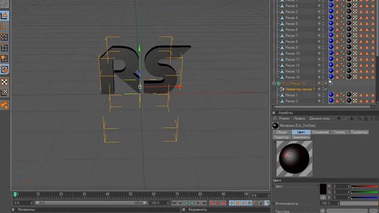Go to the start of animation

174,203
